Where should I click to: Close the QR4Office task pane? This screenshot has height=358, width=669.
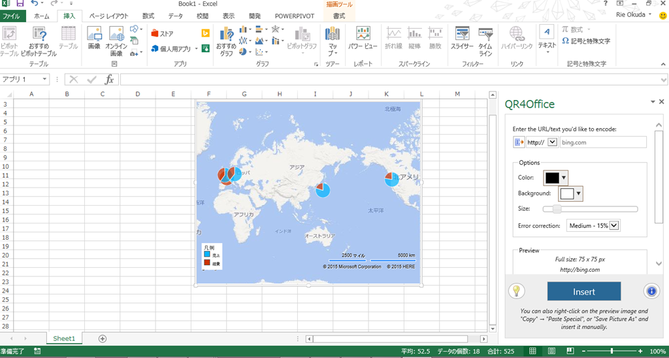[661, 101]
